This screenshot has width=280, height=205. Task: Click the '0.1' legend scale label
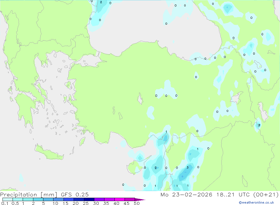5,203
